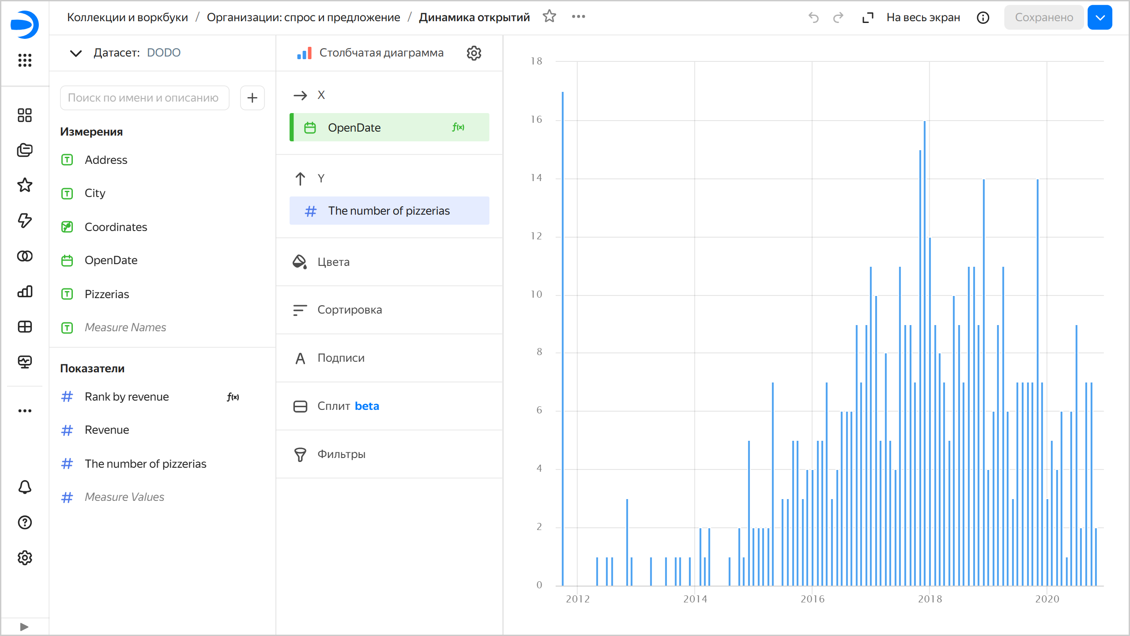Collapse the dataset section chevron
The image size is (1130, 636).
tap(76, 53)
